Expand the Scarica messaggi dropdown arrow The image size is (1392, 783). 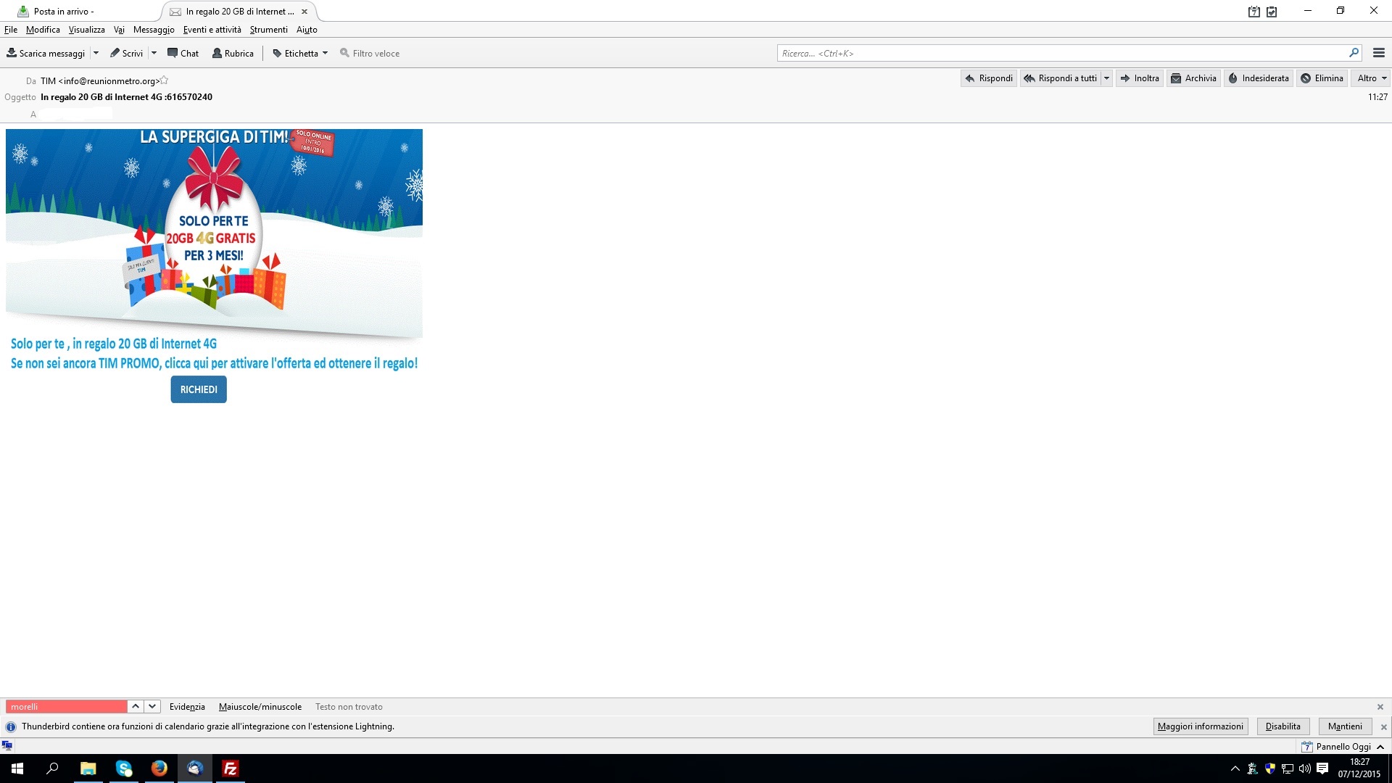pos(96,53)
